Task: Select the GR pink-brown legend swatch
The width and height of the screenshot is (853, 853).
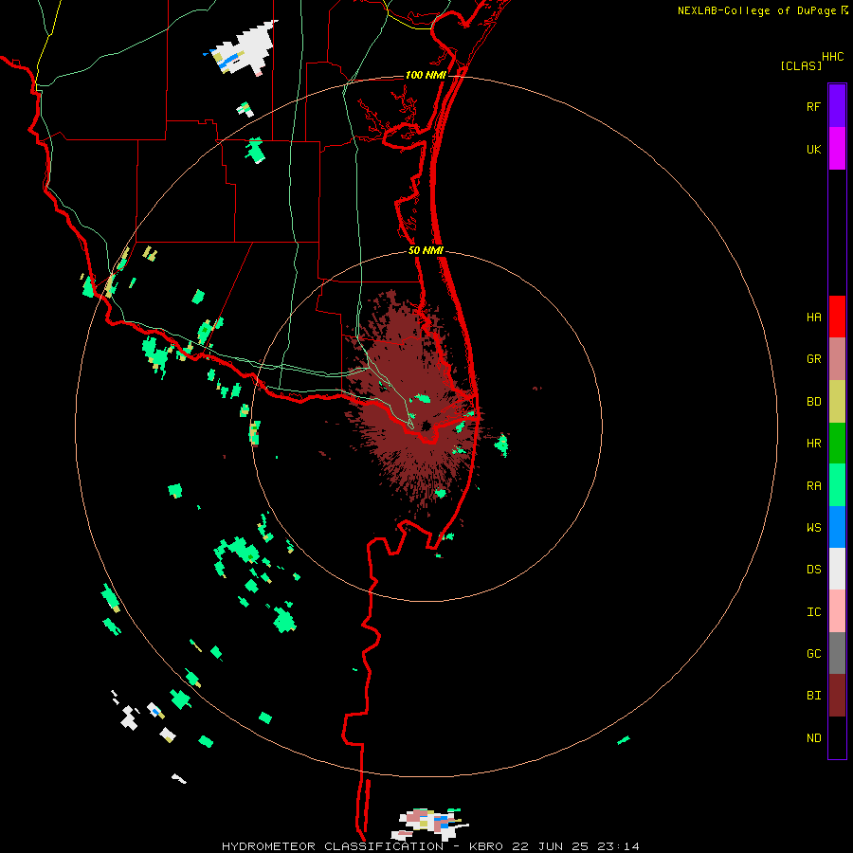Action: pyautogui.click(x=837, y=359)
